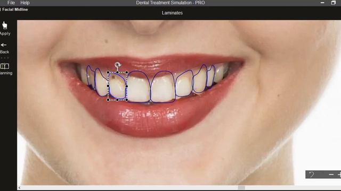Open the File menu
Viewport: 341px width, 191px height.
click(x=11, y=3)
